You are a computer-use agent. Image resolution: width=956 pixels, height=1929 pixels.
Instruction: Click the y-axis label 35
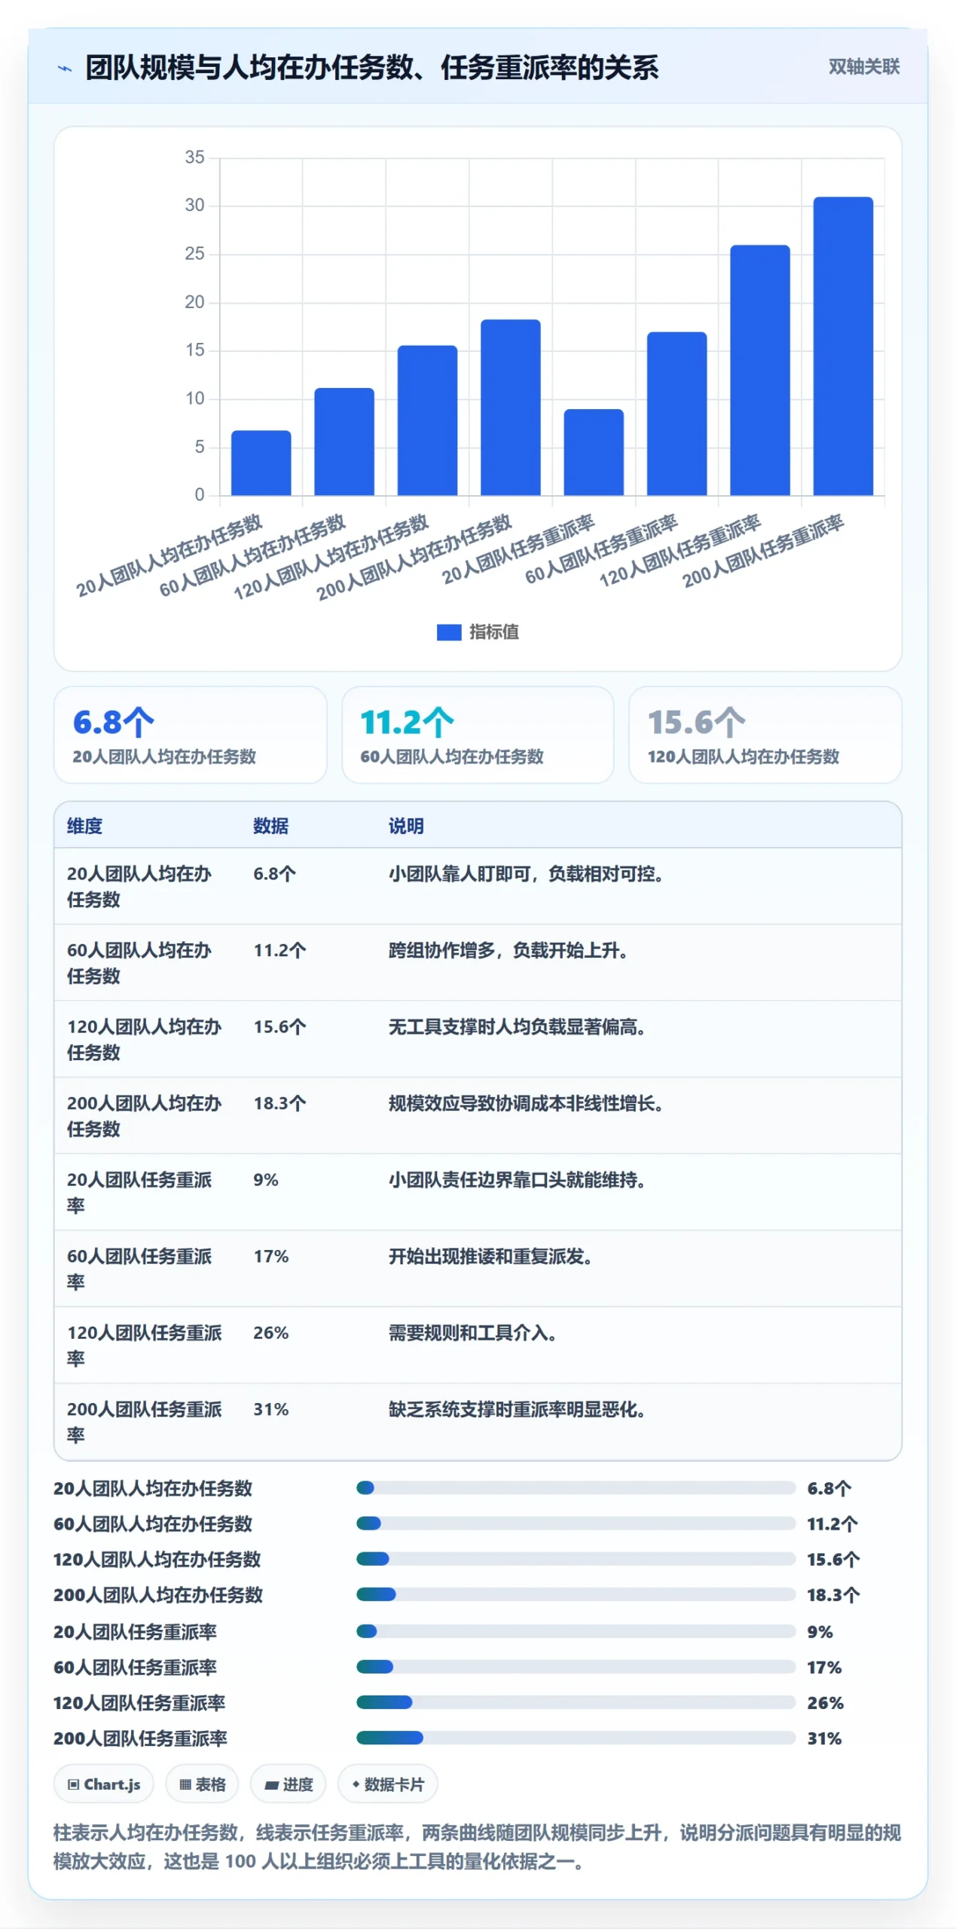[194, 157]
